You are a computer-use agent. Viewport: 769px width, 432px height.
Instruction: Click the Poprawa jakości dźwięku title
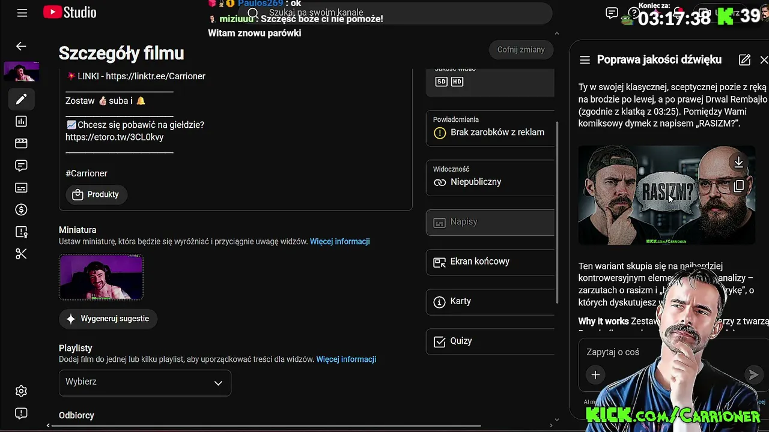coord(659,60)
